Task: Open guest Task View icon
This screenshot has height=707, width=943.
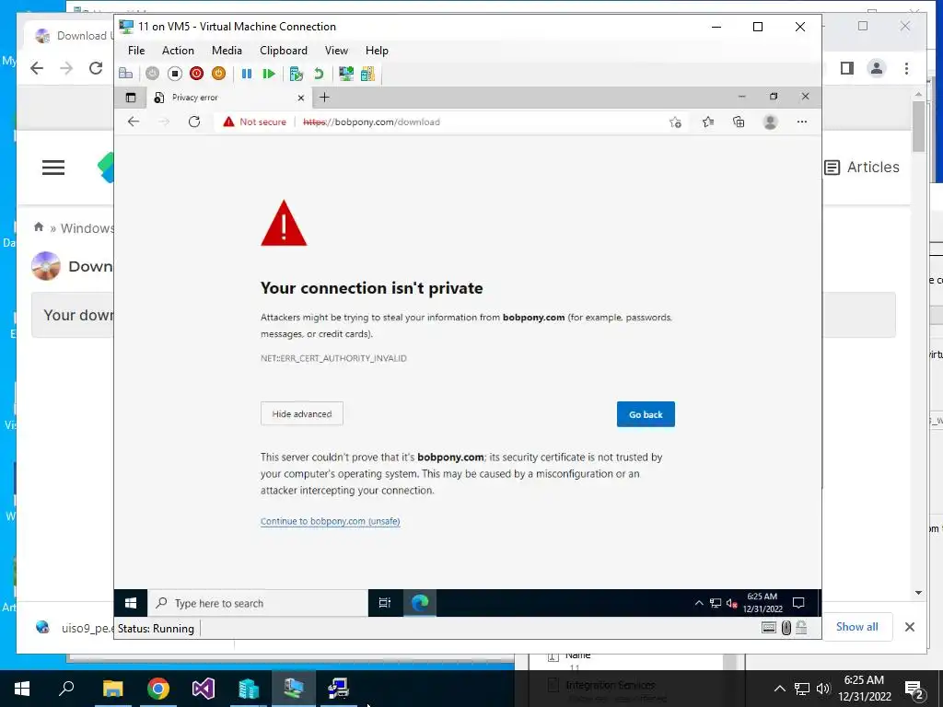Action: [x=385, y=602]
